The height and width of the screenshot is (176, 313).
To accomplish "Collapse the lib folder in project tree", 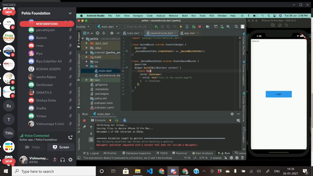I will [87, 66].
